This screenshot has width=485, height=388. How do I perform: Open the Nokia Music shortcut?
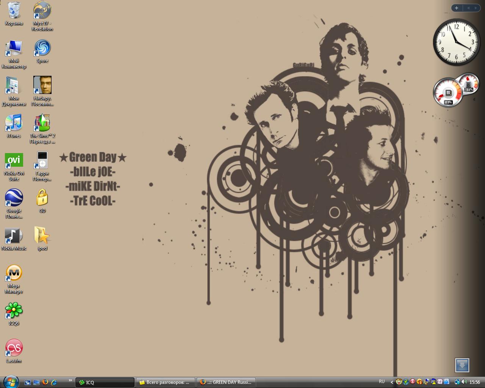coord(14,239)
